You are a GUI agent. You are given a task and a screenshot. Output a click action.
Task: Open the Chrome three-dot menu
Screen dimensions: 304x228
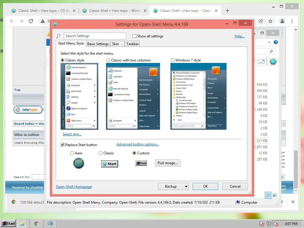point(292,21)
